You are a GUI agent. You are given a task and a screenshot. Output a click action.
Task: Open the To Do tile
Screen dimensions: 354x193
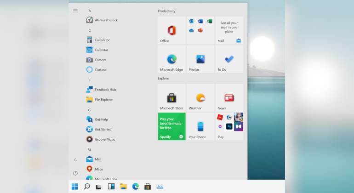pyautogui.click(x=229, y=59)
